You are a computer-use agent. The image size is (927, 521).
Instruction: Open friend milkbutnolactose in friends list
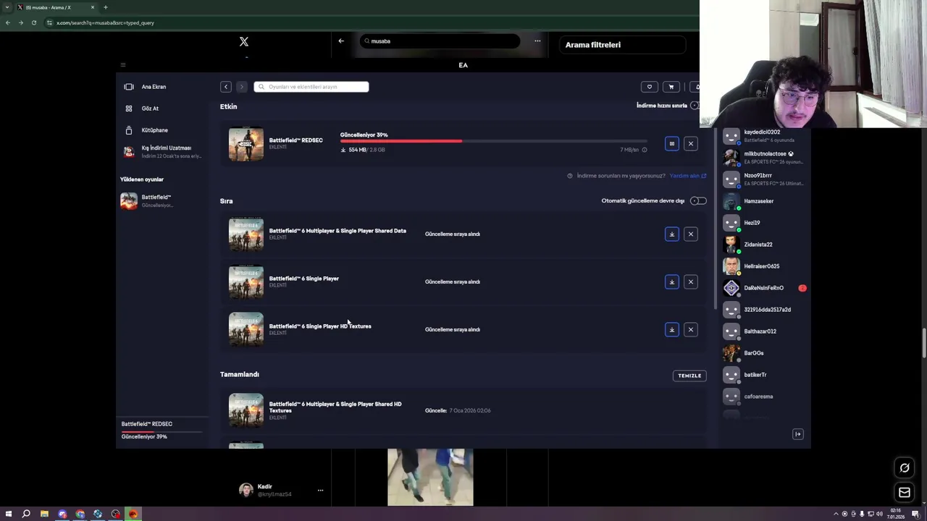point(763,157)
